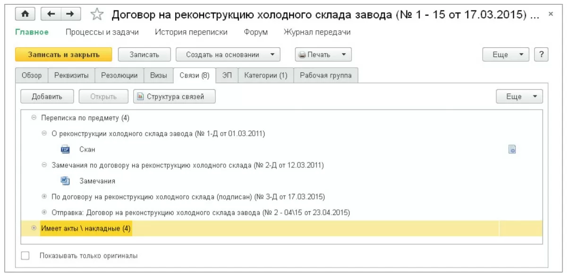Open the Еще menu in Связи tab
The width and height of the screenshot is (570, 273).
pos(519,96)
